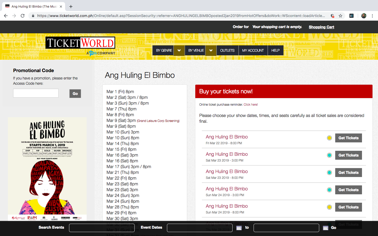Image resolution: width=378 pixels, height=236 pixels.
Task: Open the Sat Mar 23 3:00 PM show title link
Action: 227,154
